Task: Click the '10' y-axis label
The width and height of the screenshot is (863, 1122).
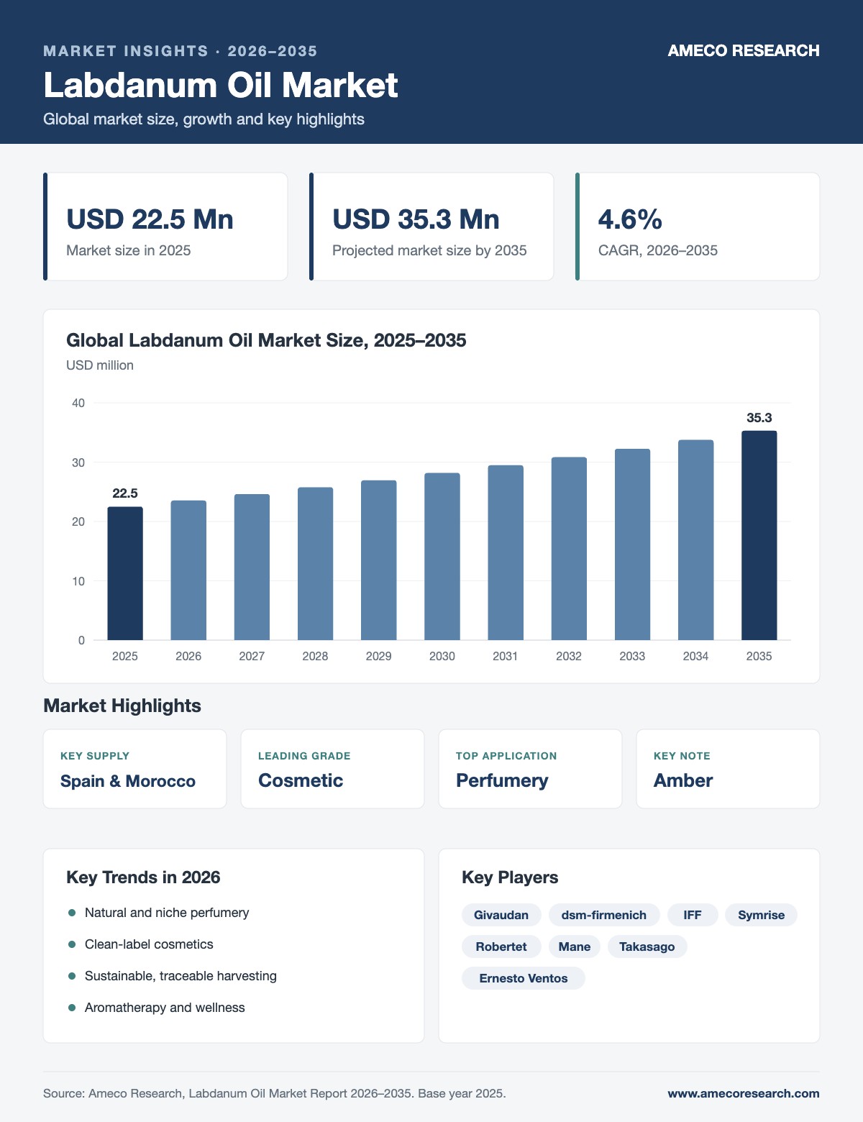Action: coord(78,581)
